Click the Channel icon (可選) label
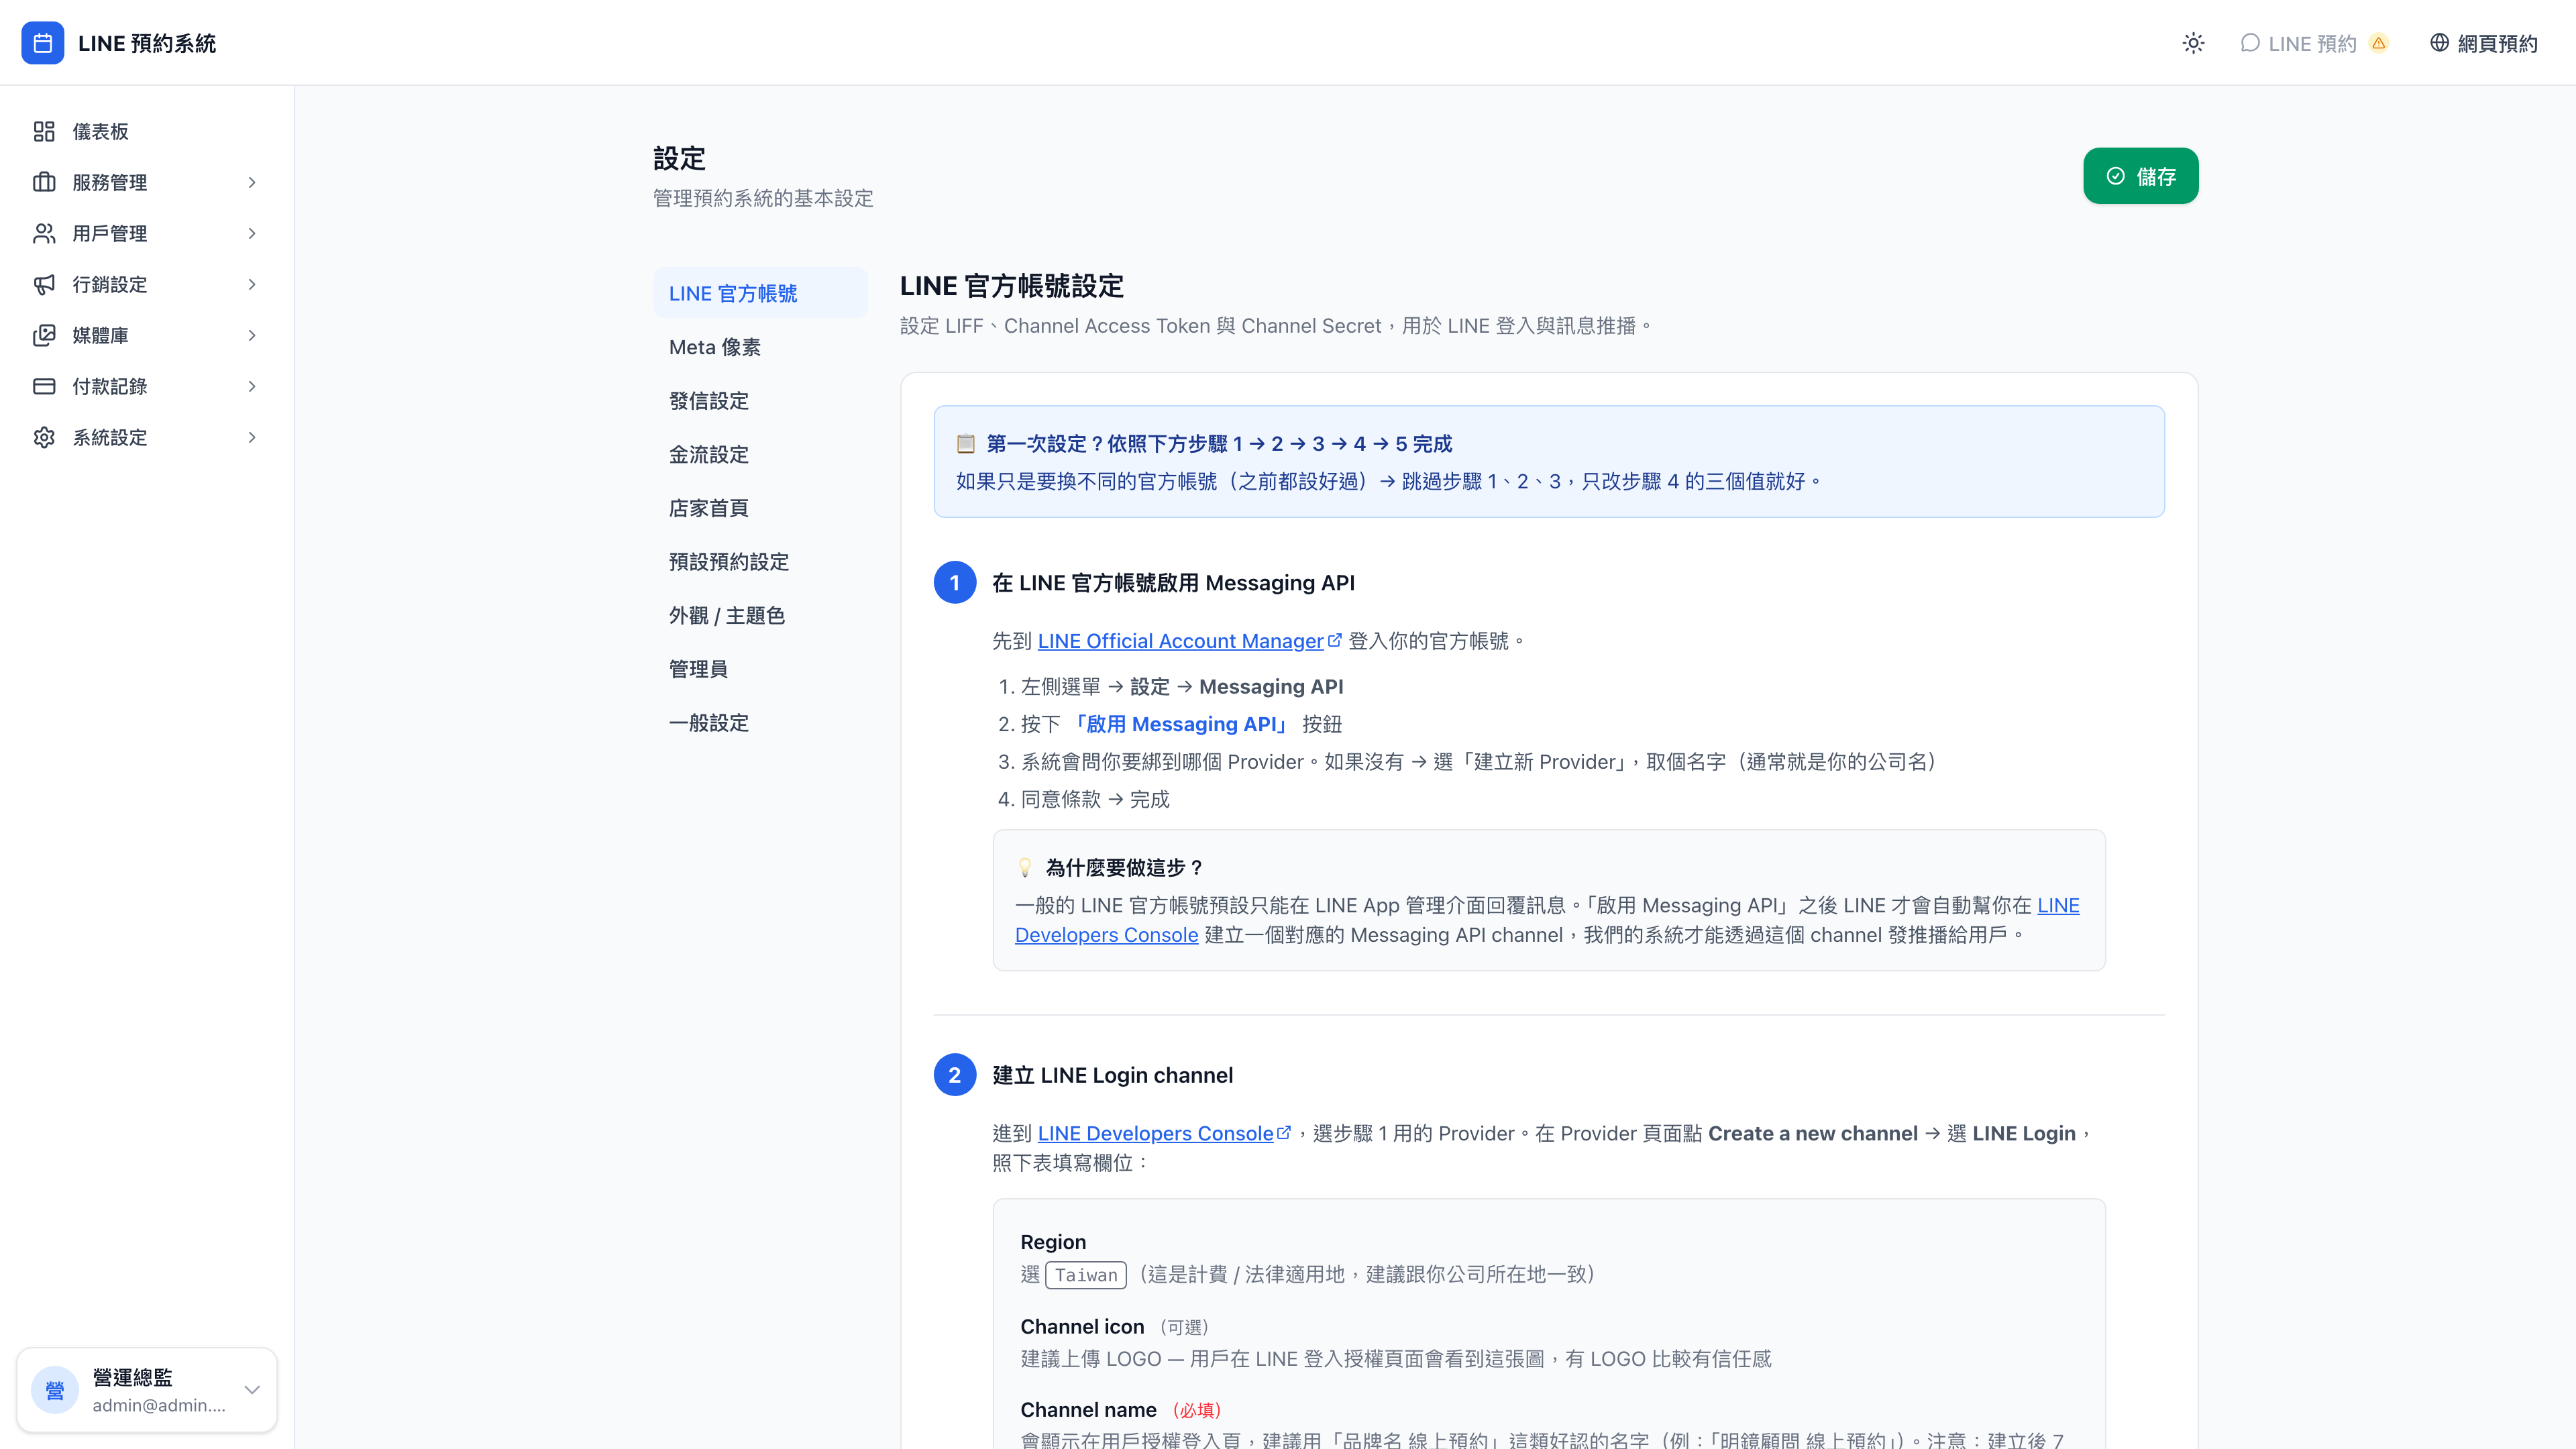2576x1449 pixels. click(1114, 1327)
